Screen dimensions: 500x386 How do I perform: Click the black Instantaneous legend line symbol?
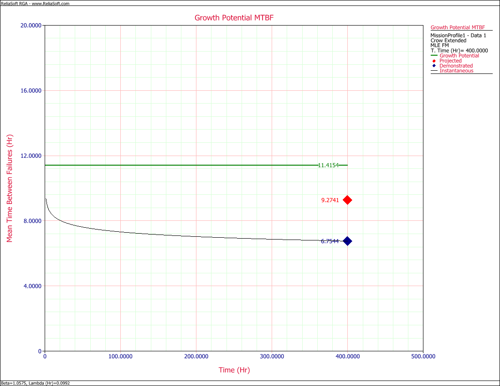tap(434, 71)
